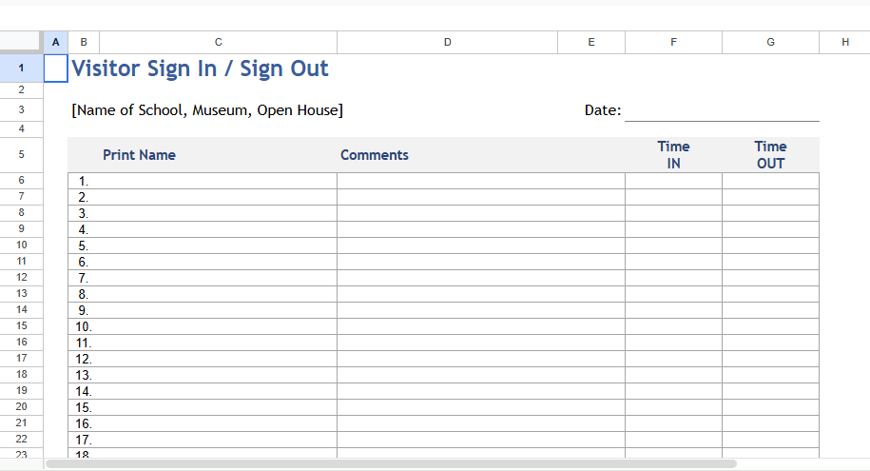Screen dimensions: 870x471
Task: Click the Comments column header cell
Action: (x=375, y=155)
